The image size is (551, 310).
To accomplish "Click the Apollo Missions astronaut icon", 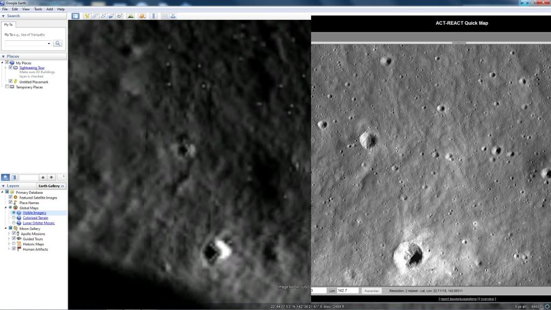I will [x=18, y=234].
